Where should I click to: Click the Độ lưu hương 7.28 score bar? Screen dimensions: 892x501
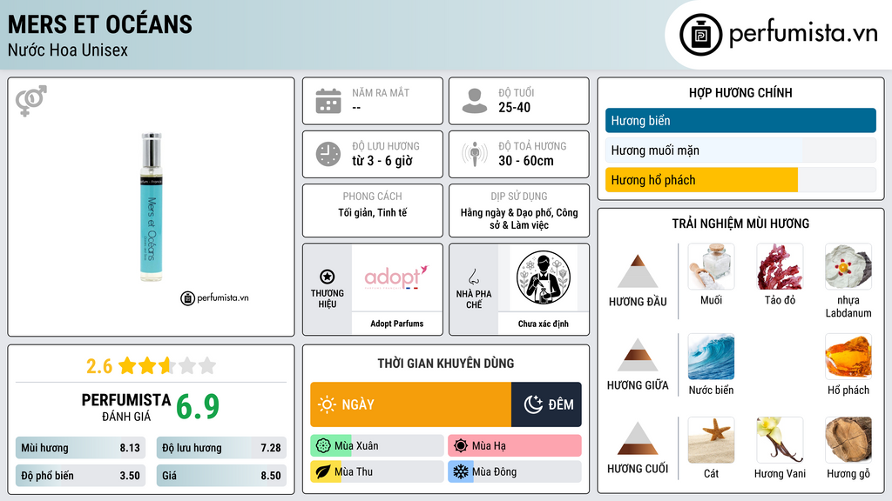(x=221, y=448)
